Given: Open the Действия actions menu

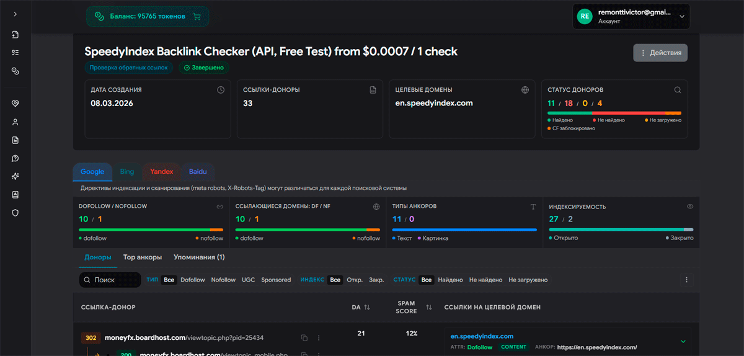Looking at the screenshot, I should click(660, 53).
